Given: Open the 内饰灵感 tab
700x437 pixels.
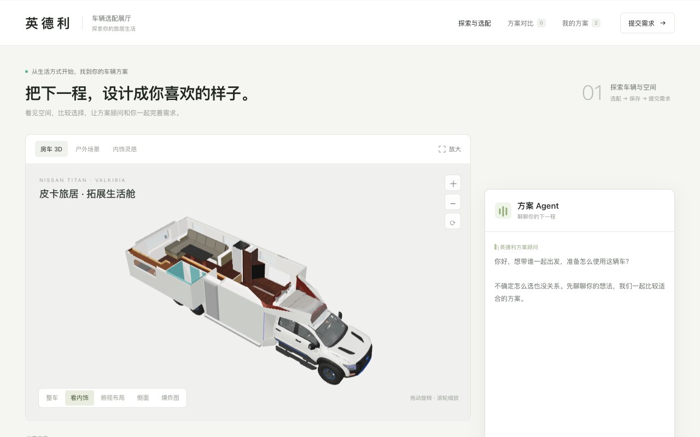Looking at the screenshot, I should [125, 149].
